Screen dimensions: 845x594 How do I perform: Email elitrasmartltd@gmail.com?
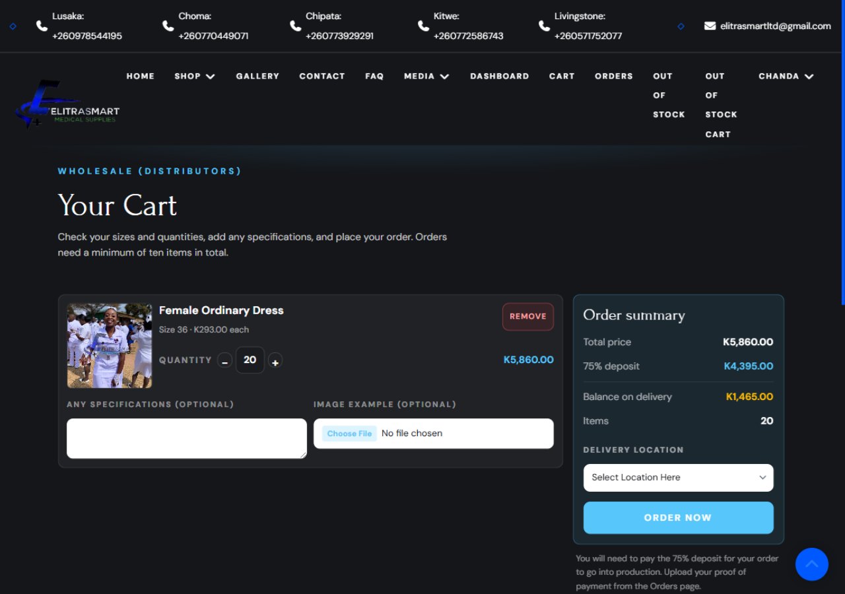[776, 26]
